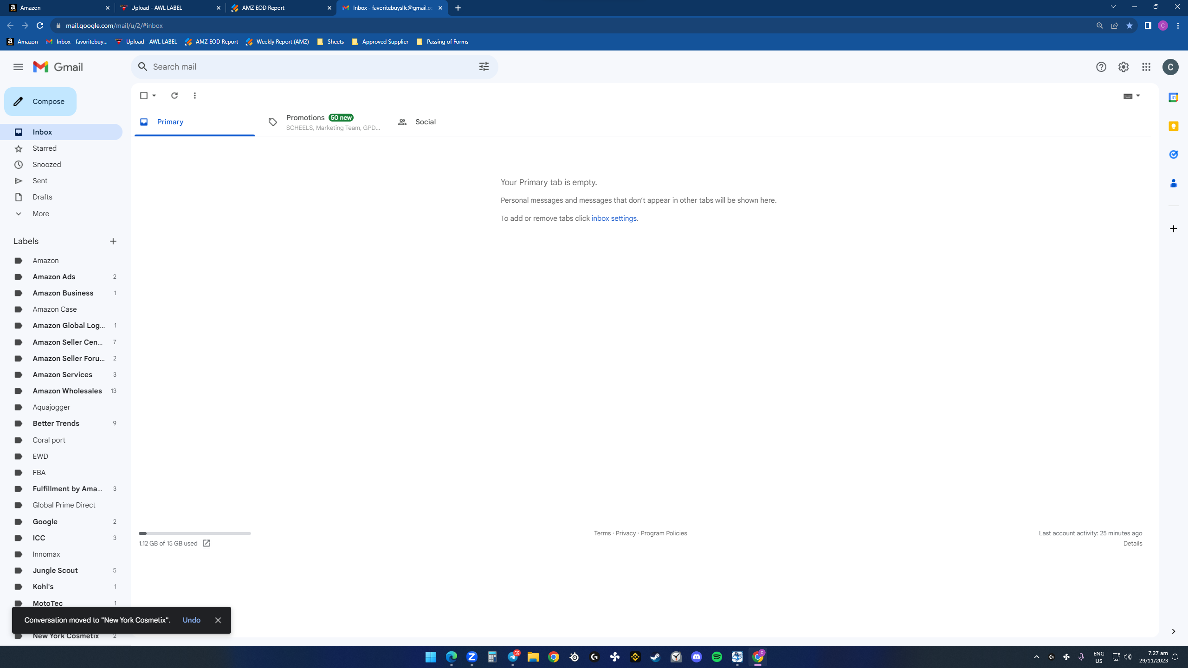Open input tools dropdown arrow
The height and width of the screenshot is (668, 1188).
tap(1138, 96)
